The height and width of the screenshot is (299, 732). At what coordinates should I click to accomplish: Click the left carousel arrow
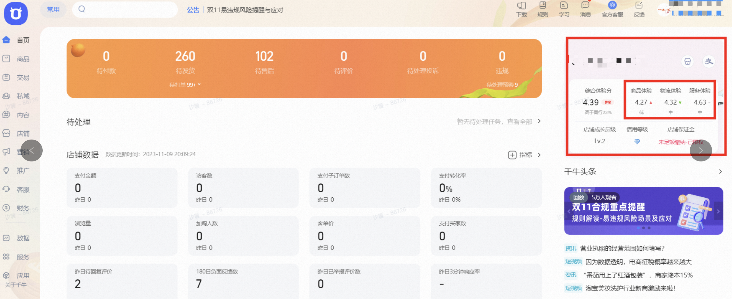[31, 151]
